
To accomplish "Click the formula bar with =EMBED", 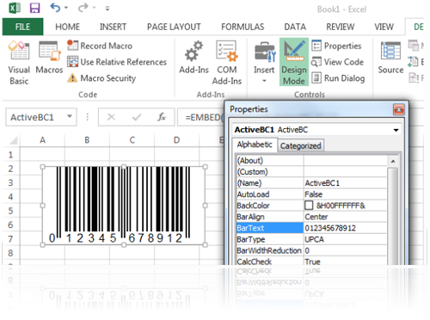I will [200, 117].
